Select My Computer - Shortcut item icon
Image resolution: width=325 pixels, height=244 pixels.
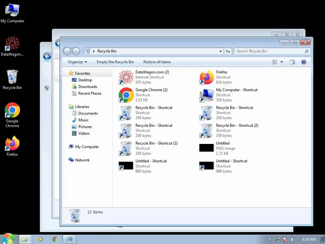pos(206,95)
